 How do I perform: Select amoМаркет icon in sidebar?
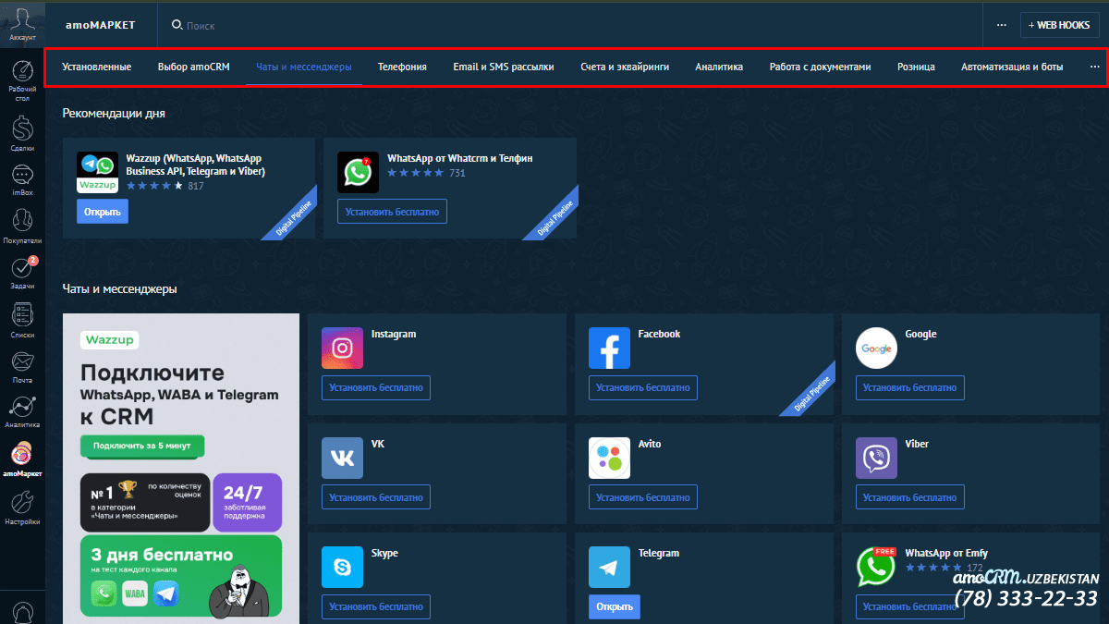22,453
